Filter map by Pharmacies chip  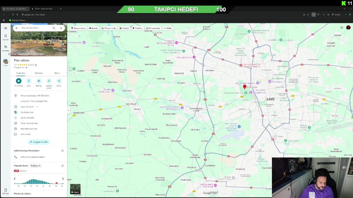pyautogui.click(x=153, y=28)
